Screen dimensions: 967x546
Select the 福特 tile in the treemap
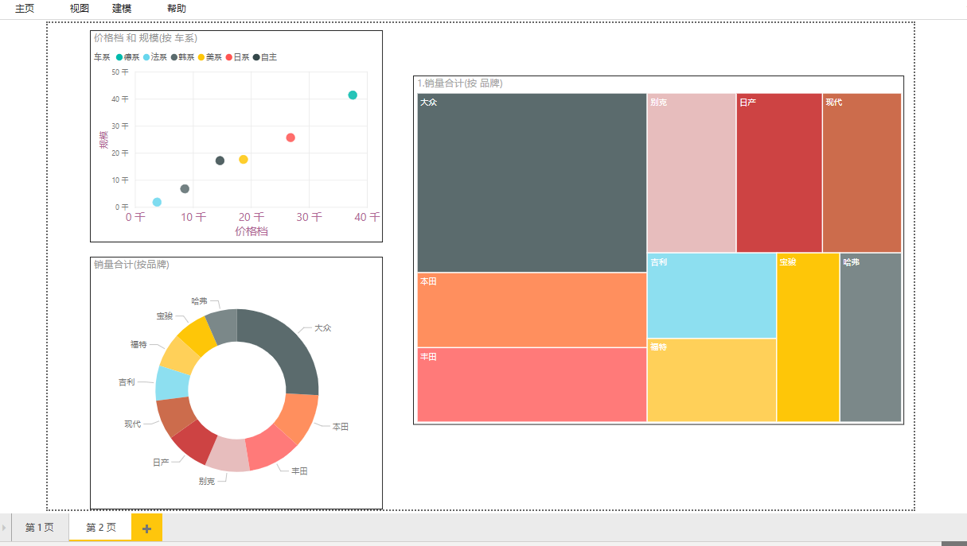click(712, 381)
